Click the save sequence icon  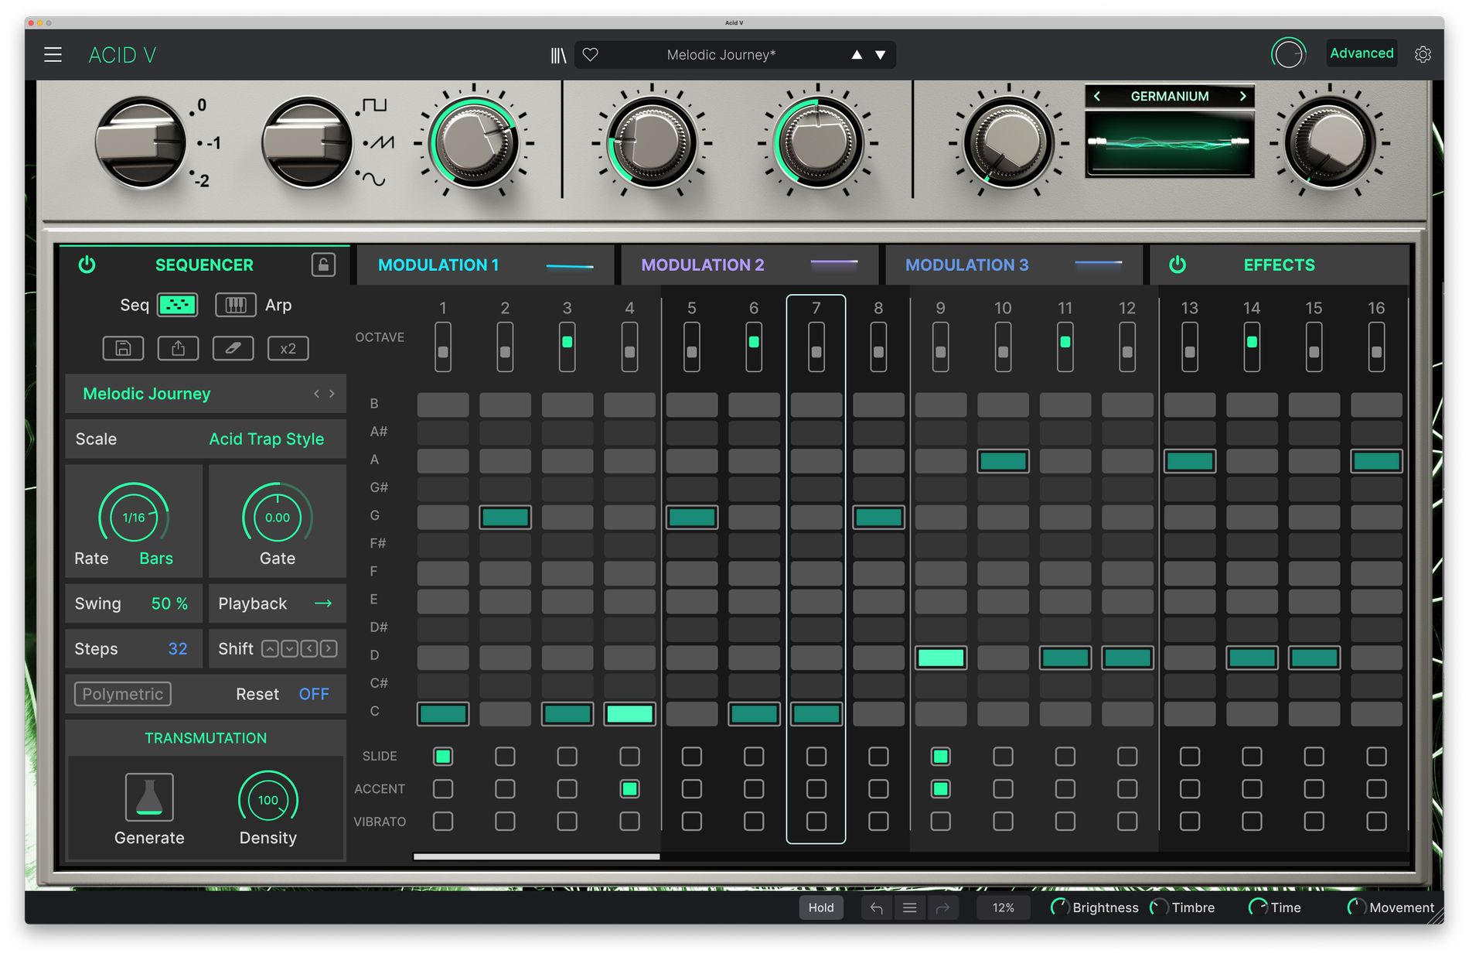coord(122,348)
